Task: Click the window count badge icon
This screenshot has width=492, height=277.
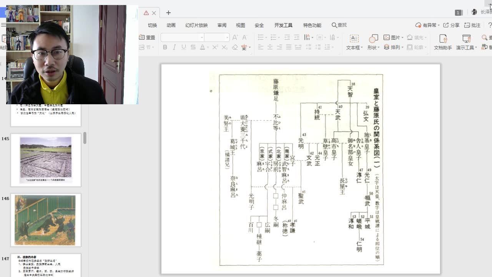Action: 459,13
